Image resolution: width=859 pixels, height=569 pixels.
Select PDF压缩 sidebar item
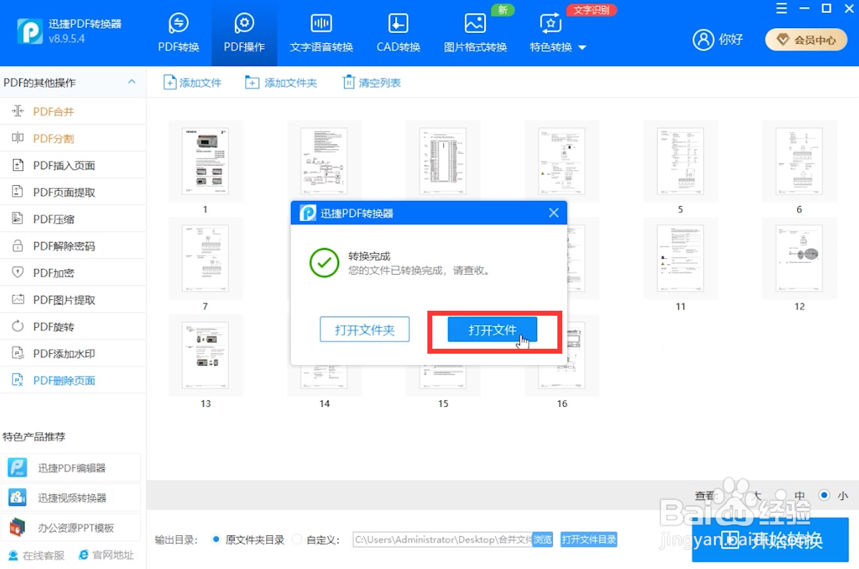point(73,219)
